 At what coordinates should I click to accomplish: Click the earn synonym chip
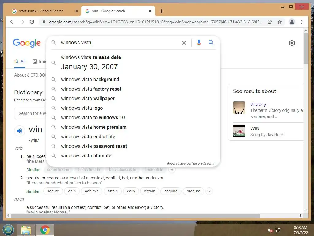(x=131, y=191)
